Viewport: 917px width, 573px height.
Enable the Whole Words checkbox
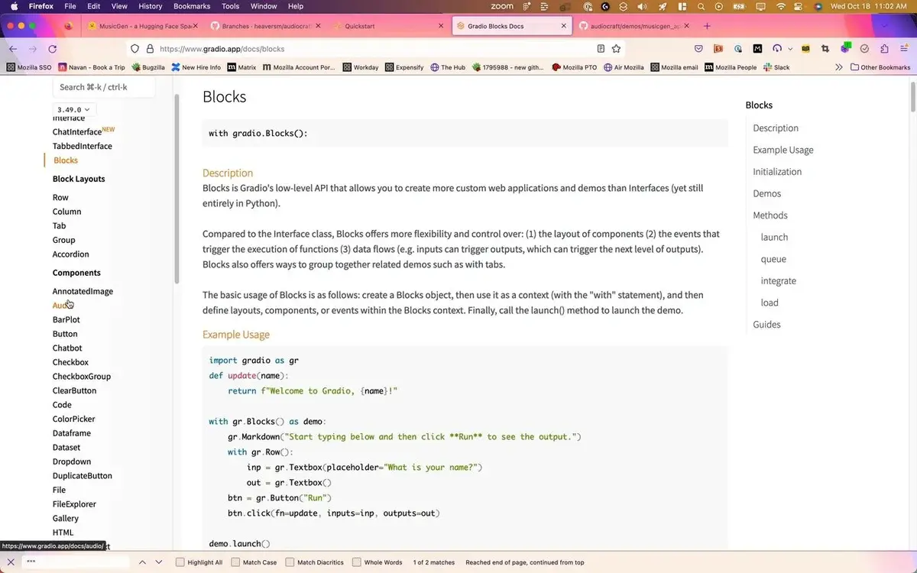point(357,562)
